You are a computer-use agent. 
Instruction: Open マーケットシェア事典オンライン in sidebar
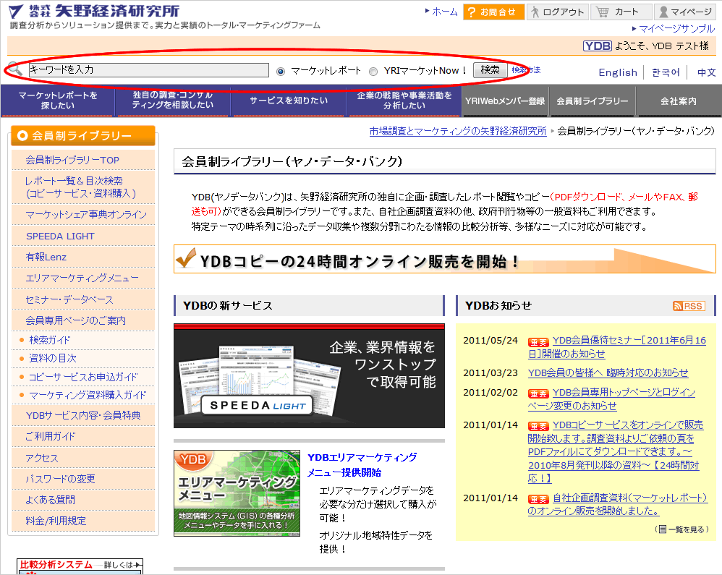85,215
